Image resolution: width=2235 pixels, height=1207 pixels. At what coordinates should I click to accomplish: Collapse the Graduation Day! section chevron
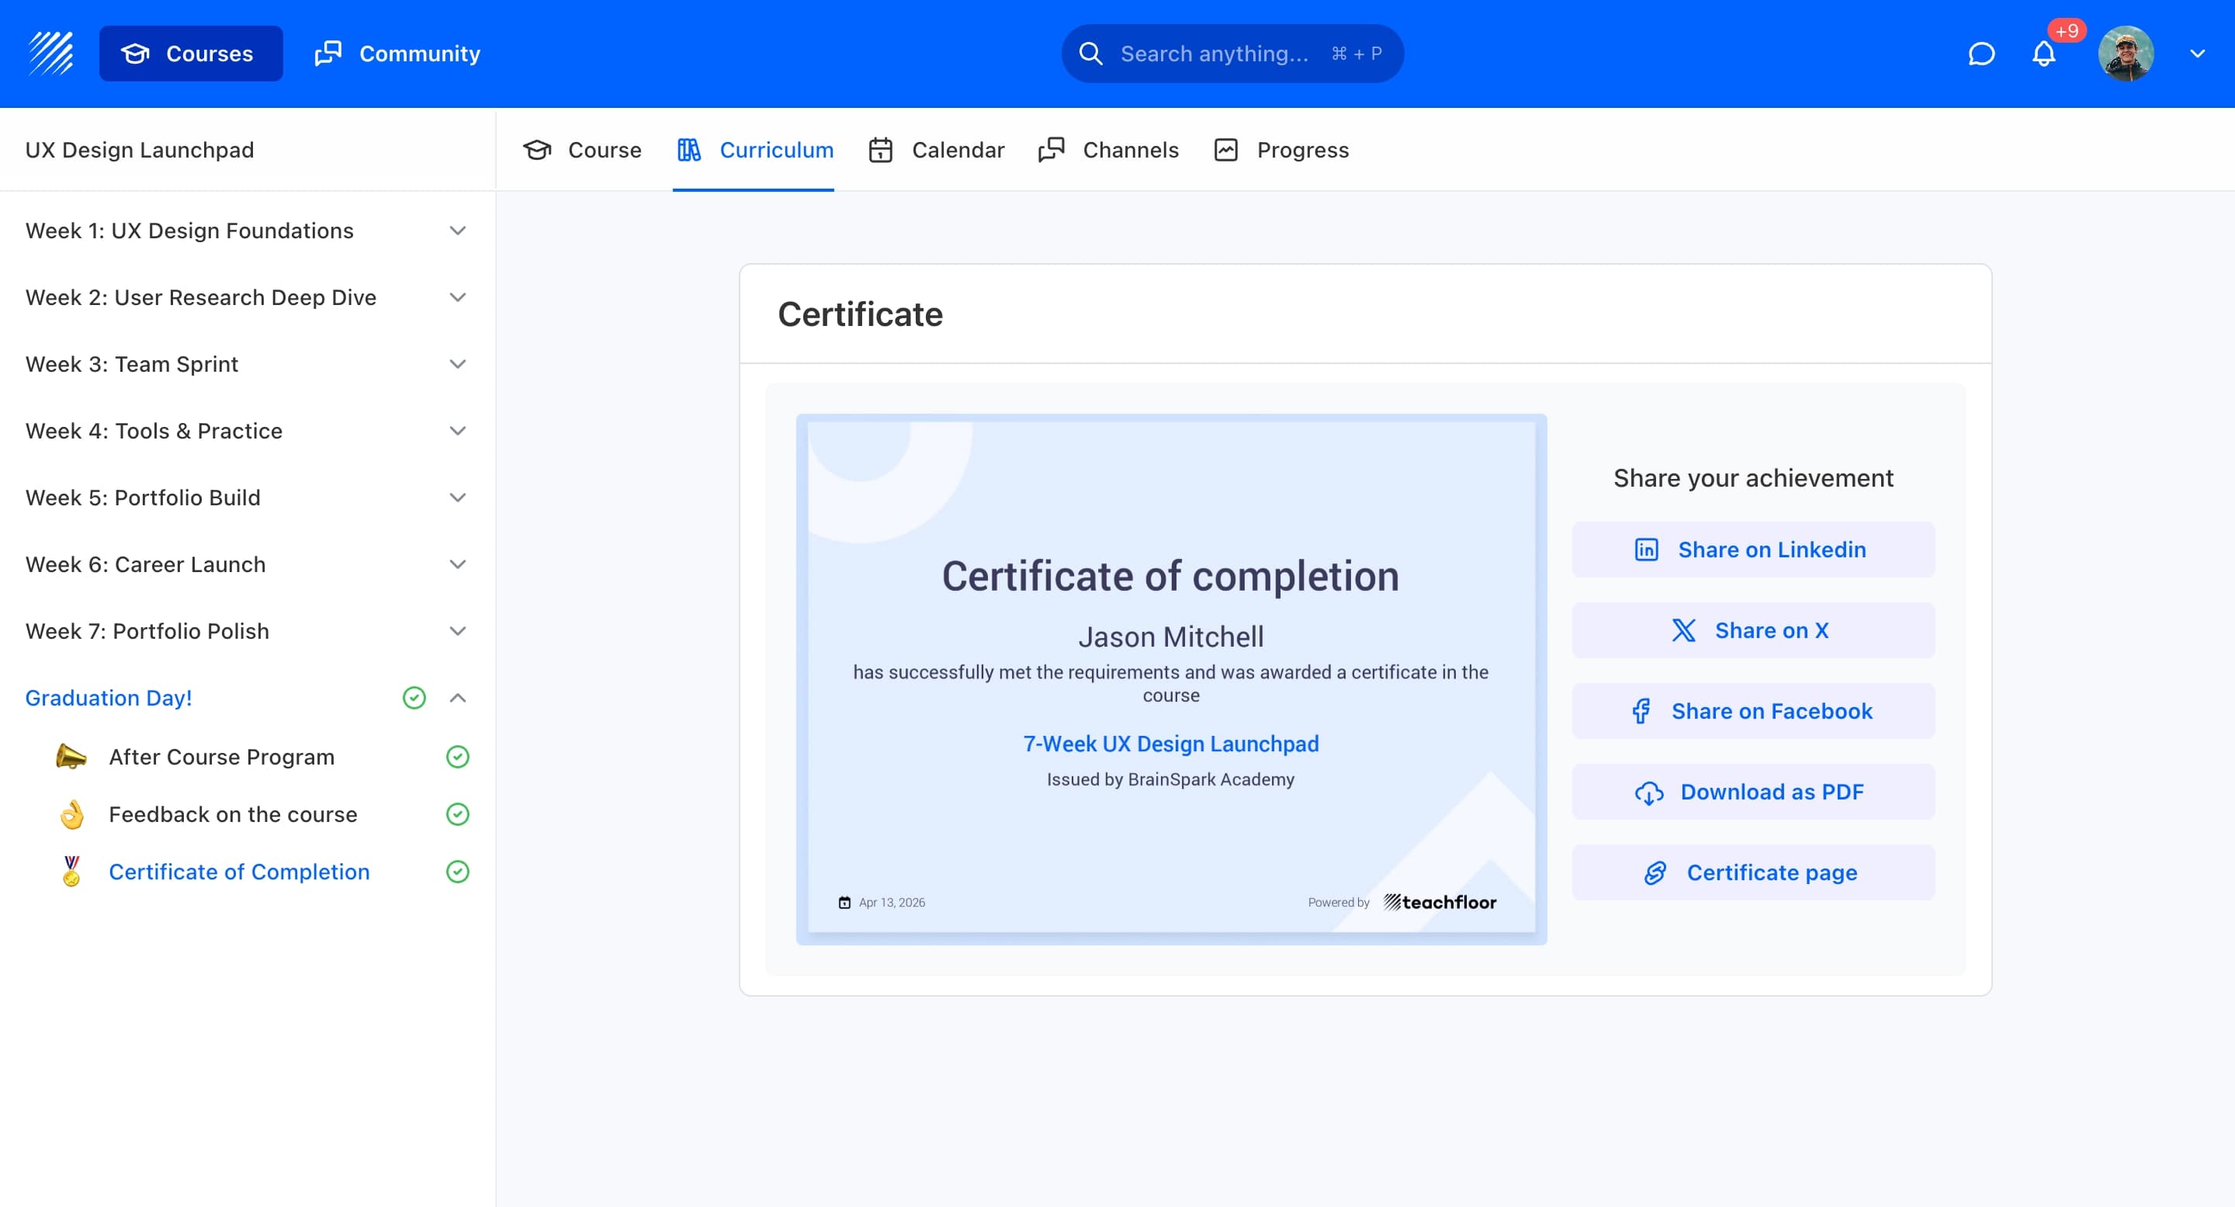pyautogui.click(x=458, y=698)
